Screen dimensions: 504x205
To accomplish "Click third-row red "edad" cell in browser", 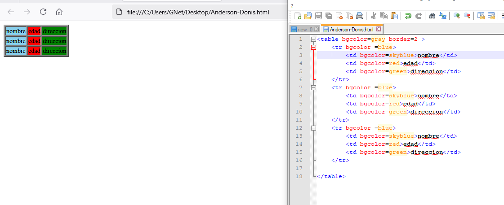I will [x=34, y=51].
